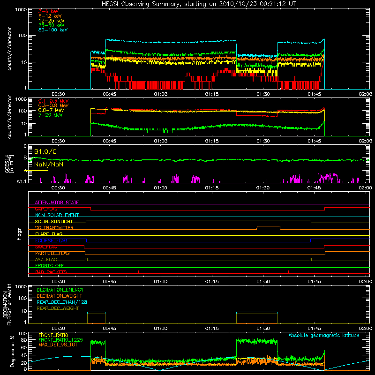Click the GOES14 axis title

(9, 164)
